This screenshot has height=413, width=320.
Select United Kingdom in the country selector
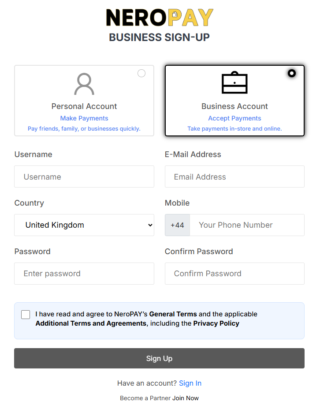coord(84,225)
